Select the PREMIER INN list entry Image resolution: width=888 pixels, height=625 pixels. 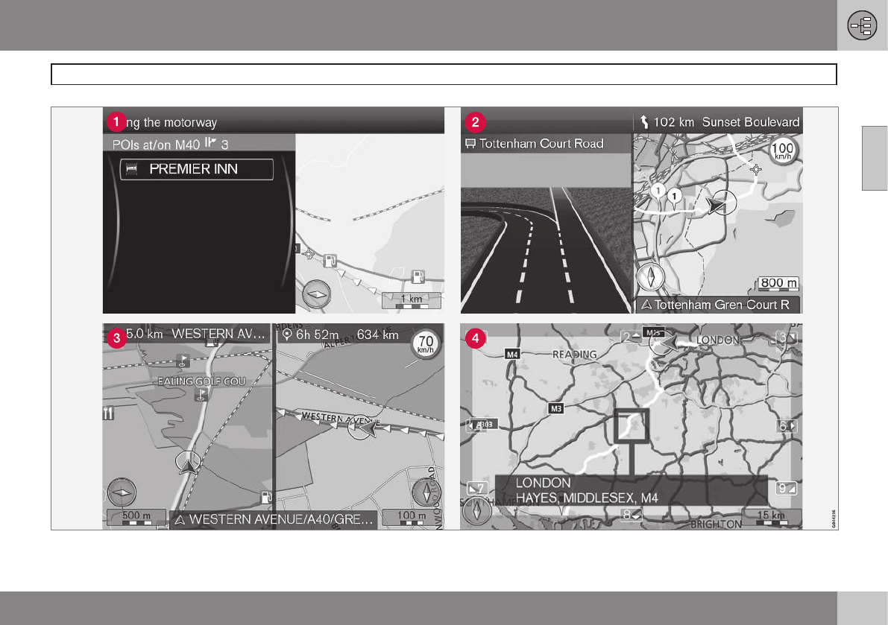click(197, 169)
